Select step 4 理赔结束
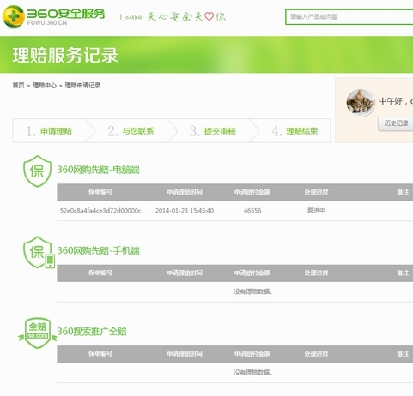This screenshot has width=413, height=396. pyautogui.click(x=295, y=131)
